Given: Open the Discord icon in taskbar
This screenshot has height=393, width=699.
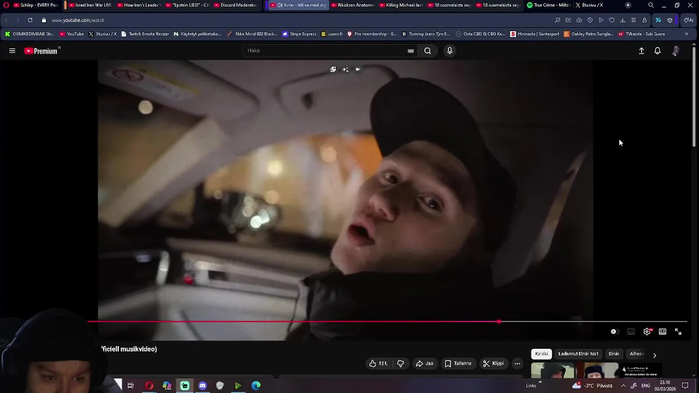Looking at the screenshot, I should [203, 385].
